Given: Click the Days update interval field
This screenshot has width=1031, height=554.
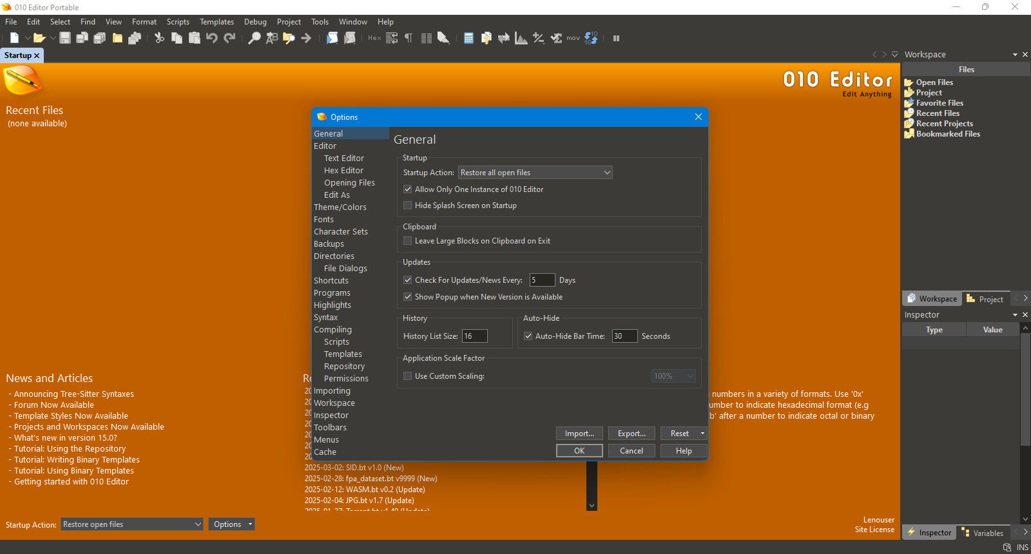Looking at the screenshot, I should [542, 280].
